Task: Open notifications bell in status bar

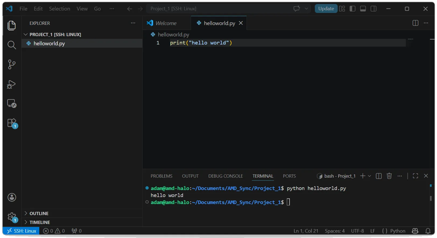Action: tap(428, 231)
